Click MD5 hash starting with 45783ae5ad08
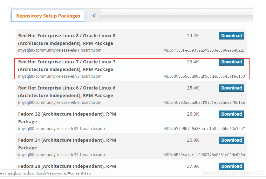The width and height of the screenshot is (266, 179). click(209, 103)
